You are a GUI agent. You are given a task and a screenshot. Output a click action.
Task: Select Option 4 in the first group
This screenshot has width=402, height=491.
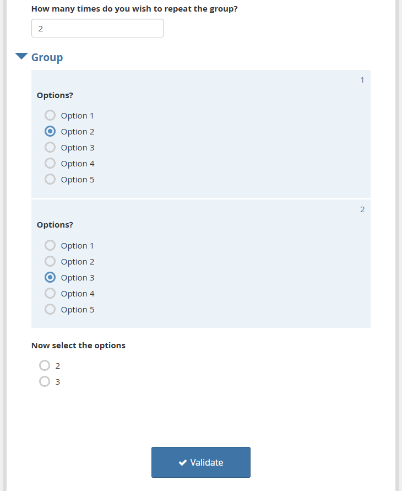tap(50, 163)
